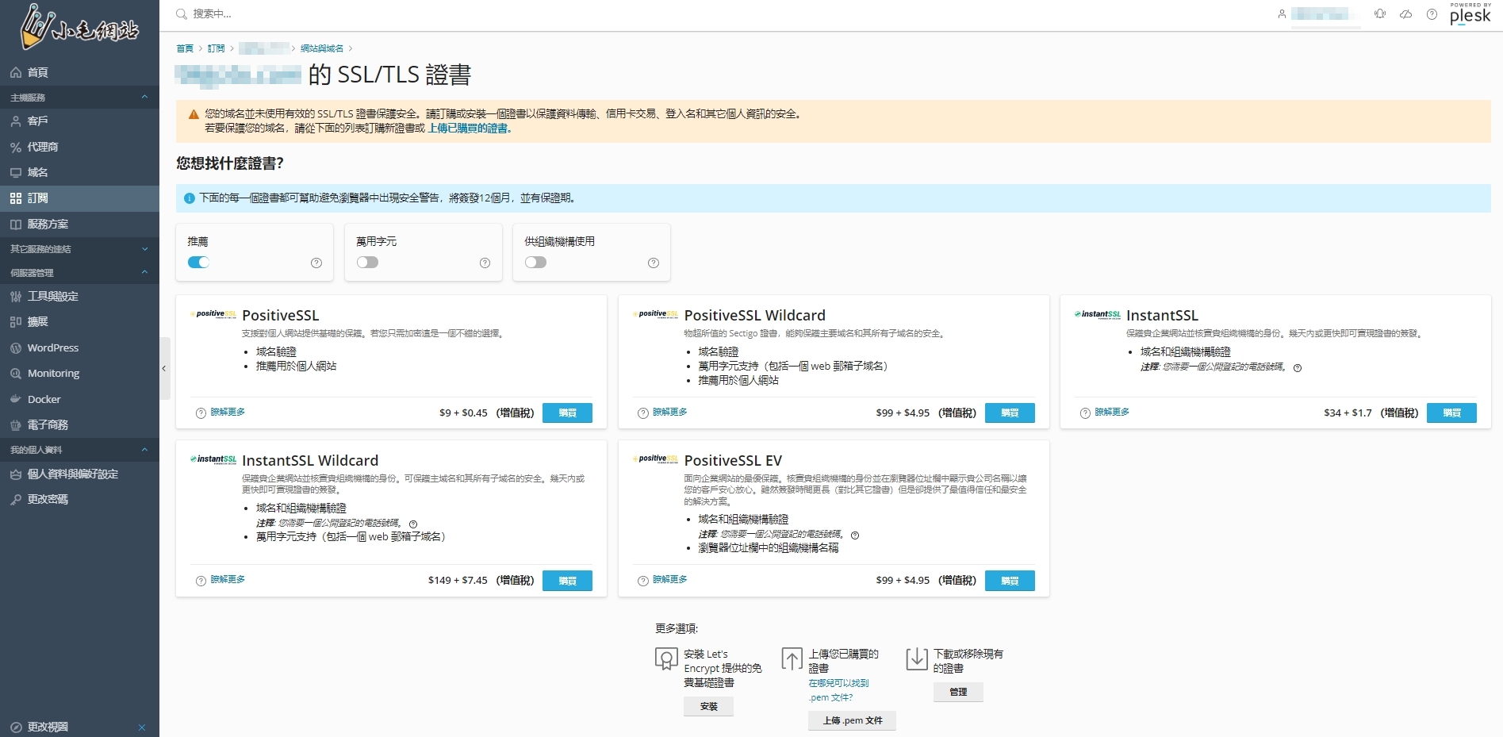Click the help icon on 萬用字元 filter card
This screenshot has width=1503, height=737.
(485, 263)
